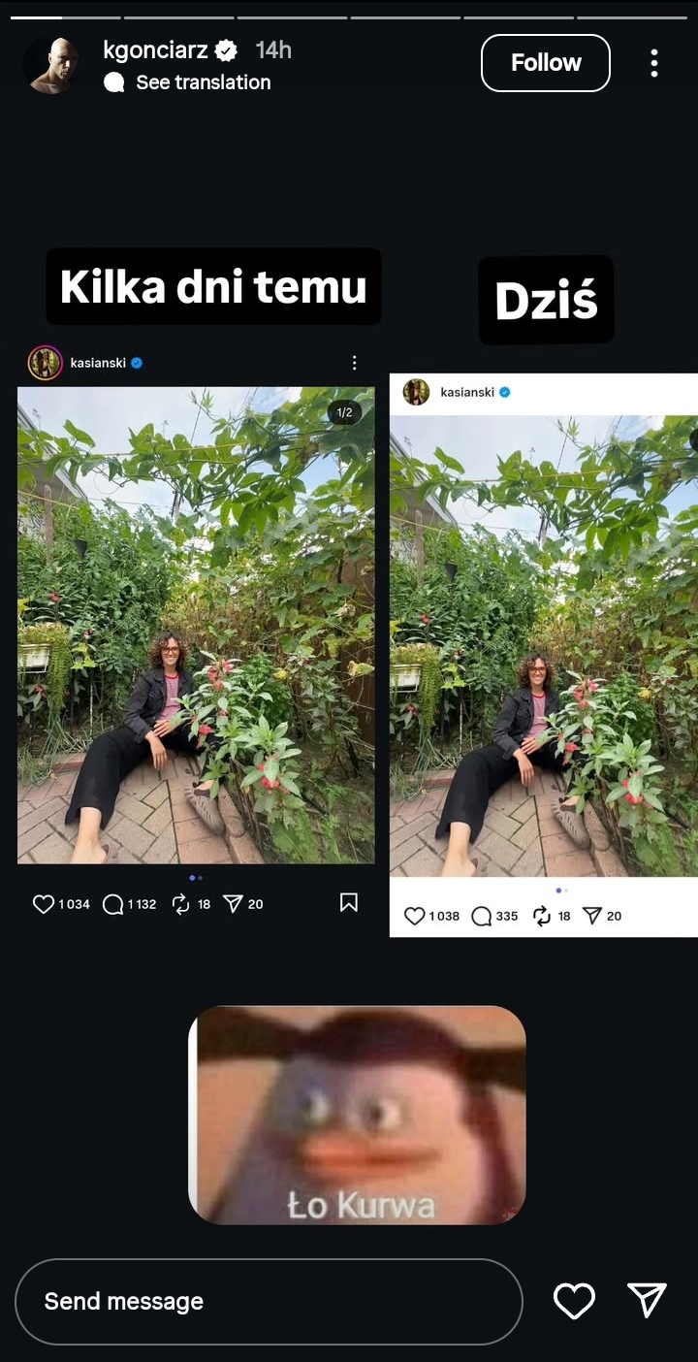This screenshot has width=698, height=1362.
Task: Tap the heart icon with 1034 likes
Action: coord(44,904)
